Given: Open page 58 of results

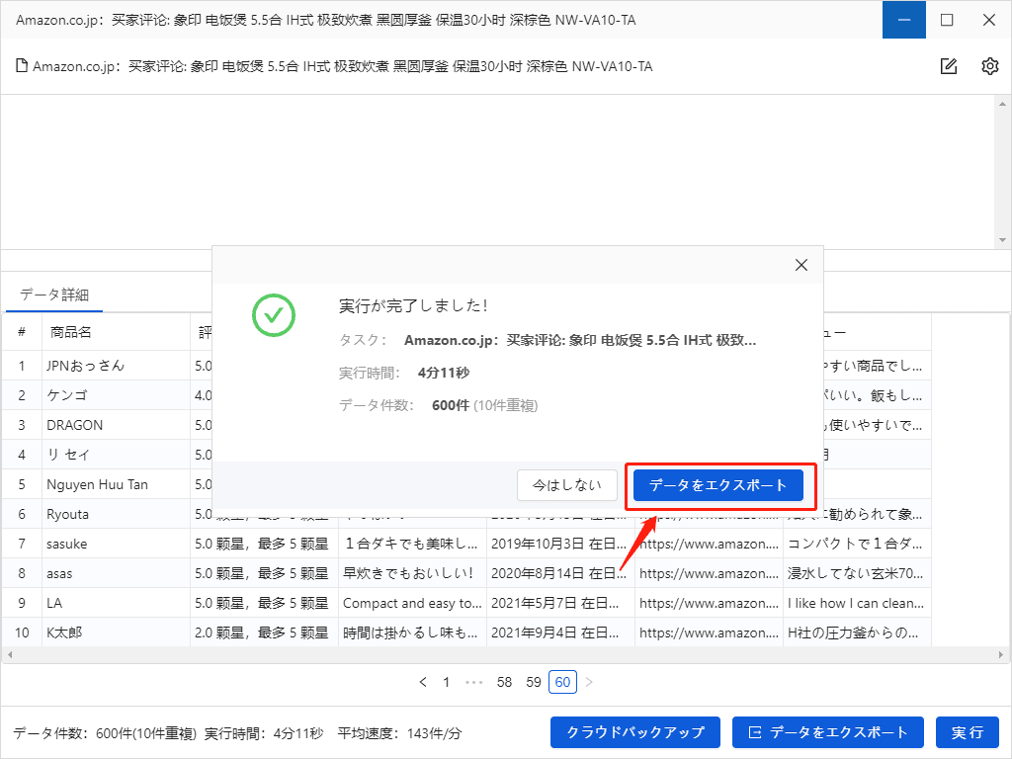Looking at the screenshot, I should point(505,682).
